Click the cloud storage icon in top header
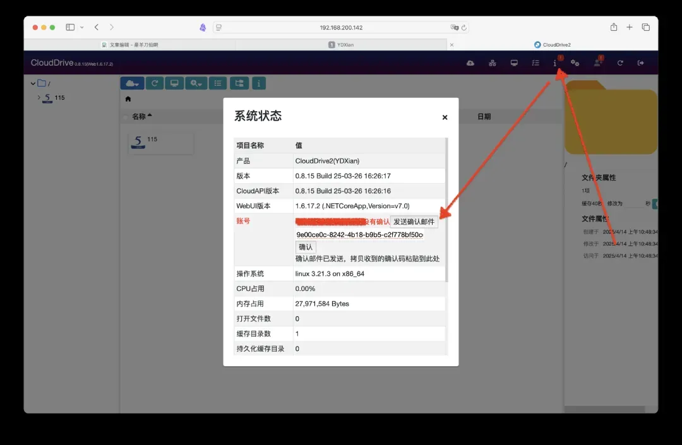This screenshot has height=445, width=682. click(470, 63)
